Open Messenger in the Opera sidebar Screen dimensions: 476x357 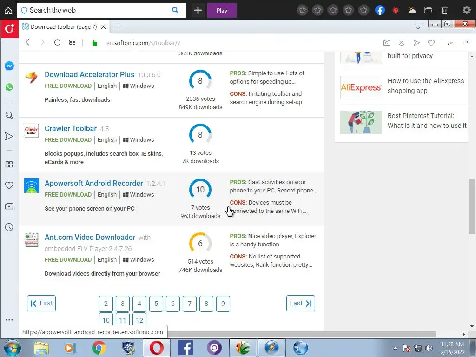9,66
